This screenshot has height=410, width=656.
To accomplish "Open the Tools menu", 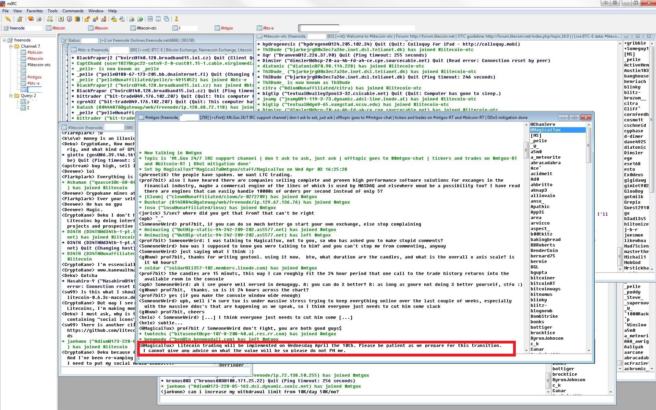I will pos(53,11).
